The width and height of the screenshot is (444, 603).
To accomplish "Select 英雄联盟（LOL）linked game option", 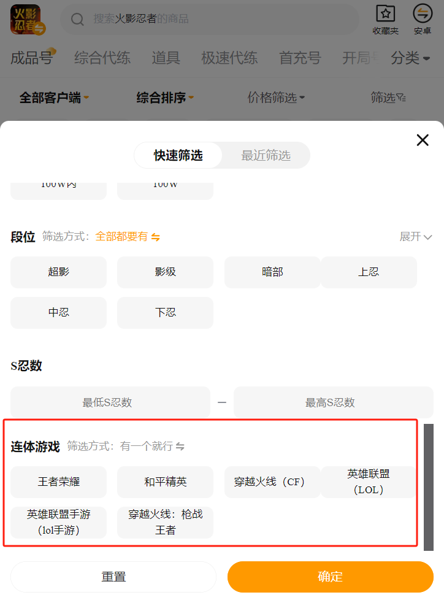I will (x=369, y=482).
